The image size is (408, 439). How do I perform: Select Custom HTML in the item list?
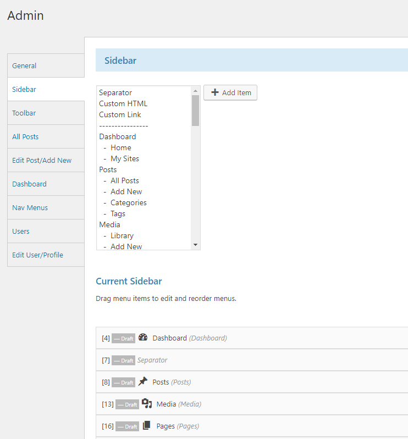[144, 103]
